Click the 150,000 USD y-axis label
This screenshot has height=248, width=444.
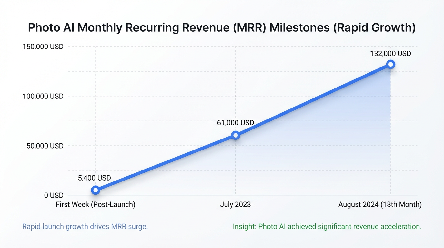tap(43, 47)
